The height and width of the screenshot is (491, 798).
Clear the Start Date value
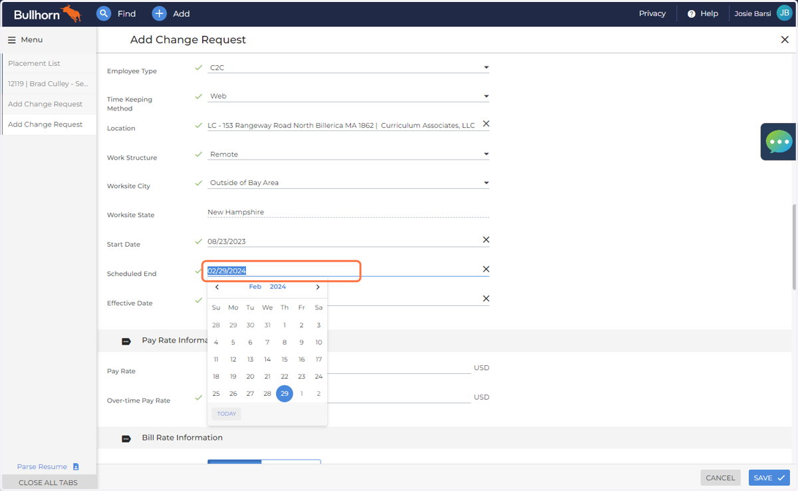[486, 240]
